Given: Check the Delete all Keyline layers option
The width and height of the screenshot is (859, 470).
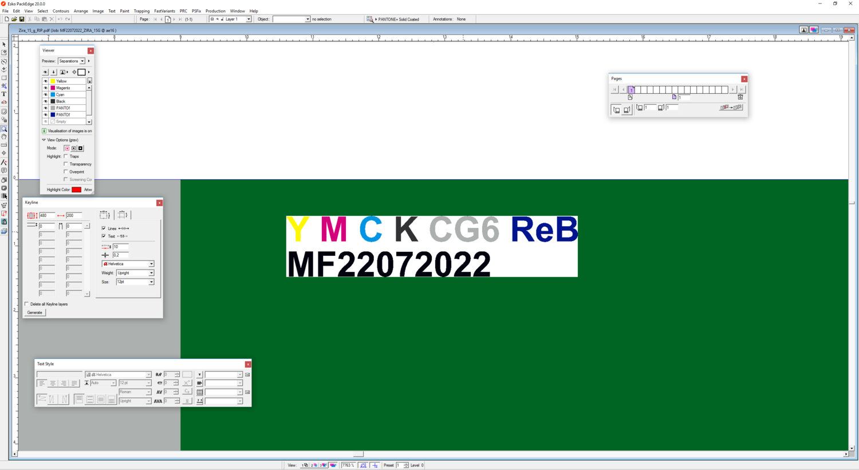Looking at the screenshot, I should (26, 304).
